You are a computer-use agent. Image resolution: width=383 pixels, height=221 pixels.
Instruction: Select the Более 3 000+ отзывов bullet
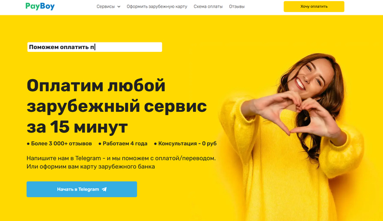59,144
